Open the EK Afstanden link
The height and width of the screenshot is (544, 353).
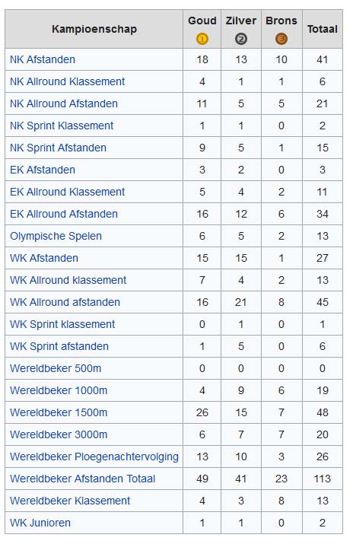(x=43, y=170)
